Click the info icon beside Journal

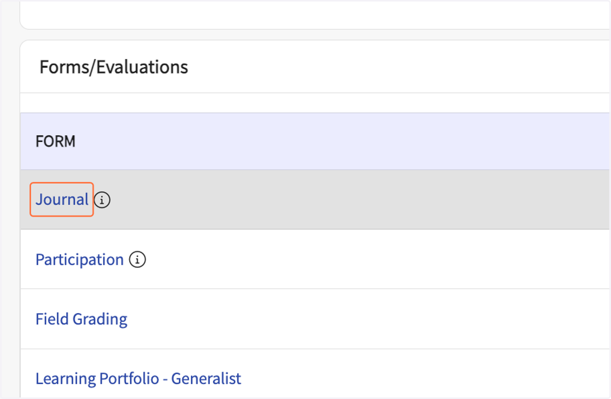pos(102,200)
